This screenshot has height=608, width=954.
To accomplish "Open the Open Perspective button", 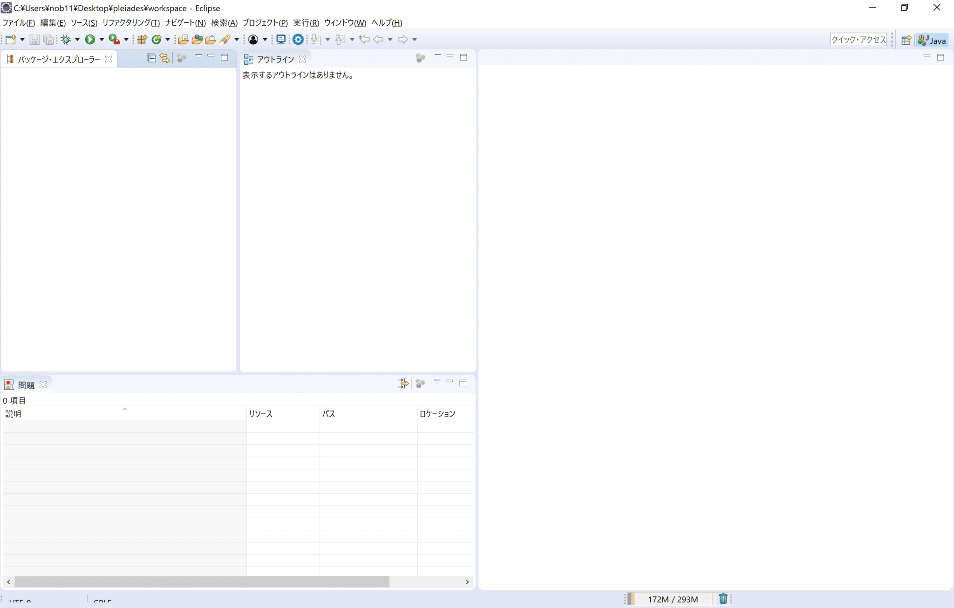I will tap(906, 40).
